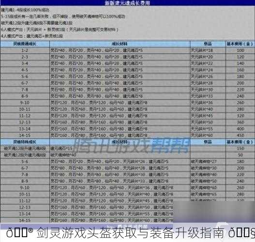The width and height of the screenshot is (255, 242).
Task: Click the column header 灵魂特殊成长
Action: click(x=25, y=142)
